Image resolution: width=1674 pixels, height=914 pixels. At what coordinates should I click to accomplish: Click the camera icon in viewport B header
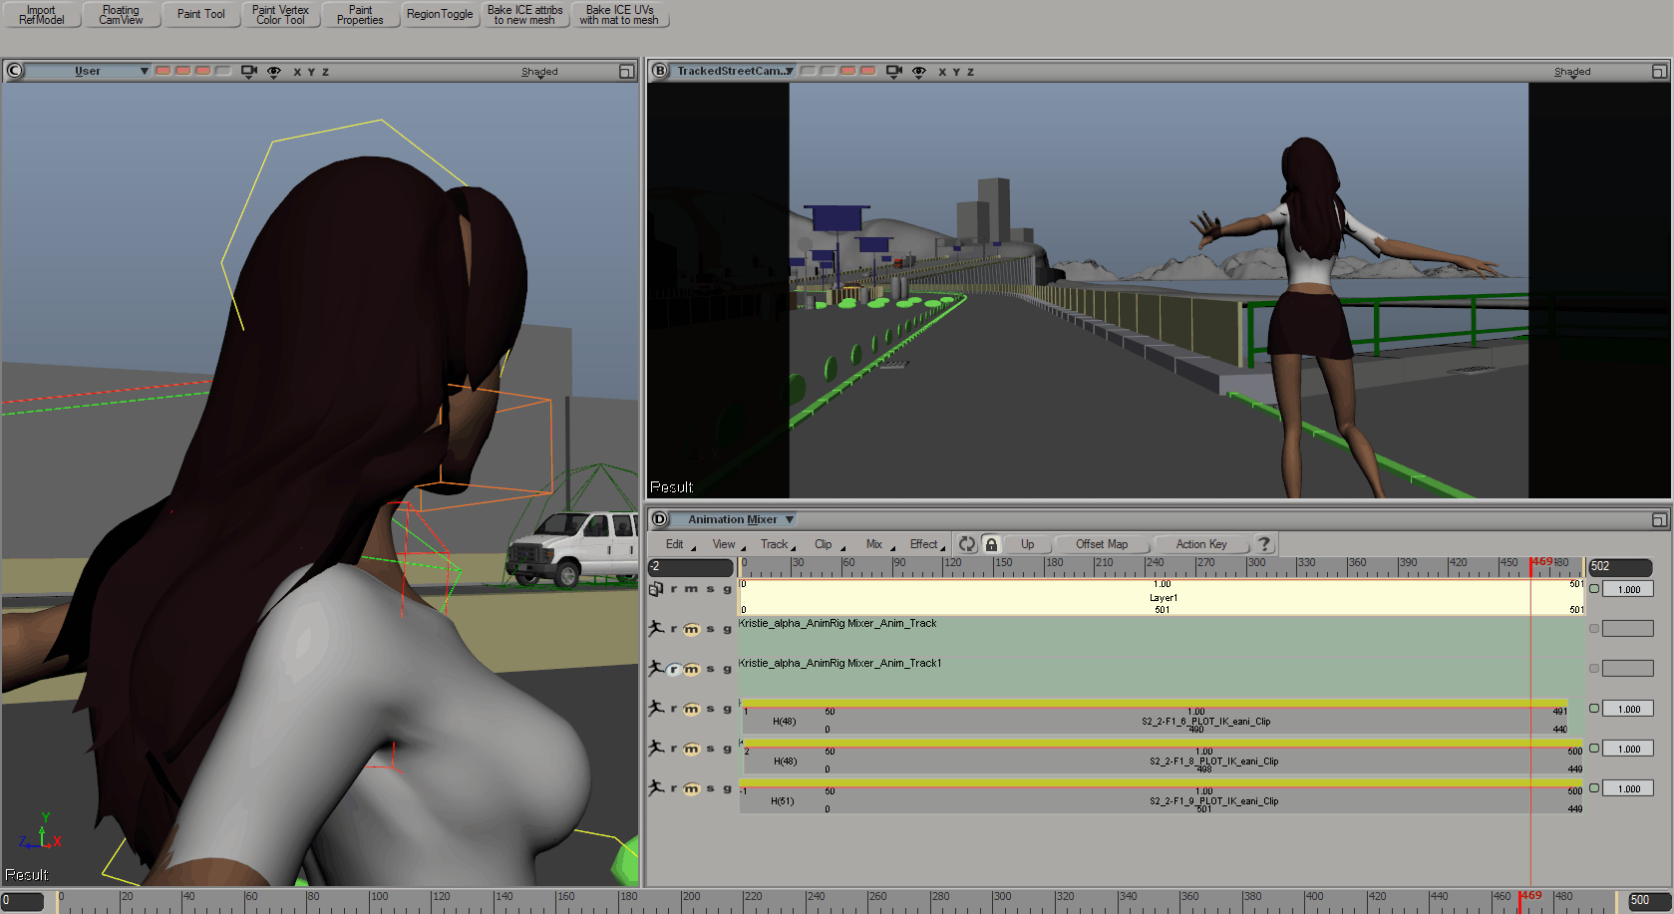tap(893, 71)
